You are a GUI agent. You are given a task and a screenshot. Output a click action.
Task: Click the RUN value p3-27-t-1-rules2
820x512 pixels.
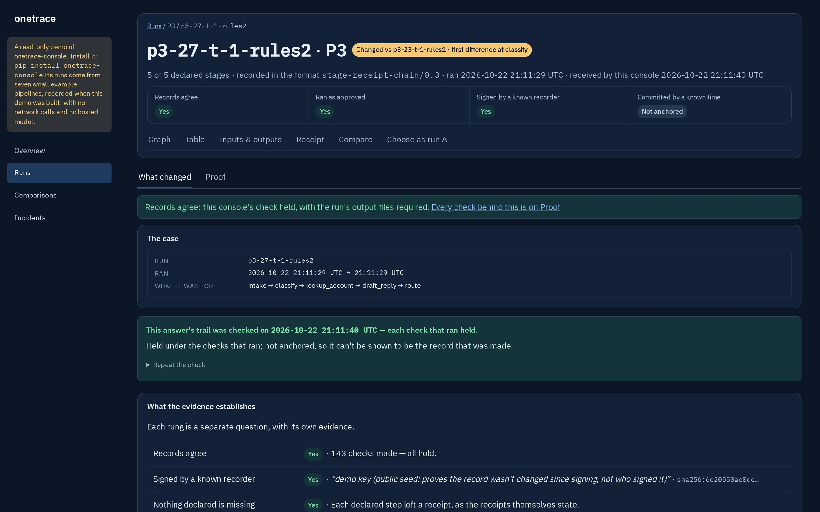pyautogui.click(x=281, y=261)
